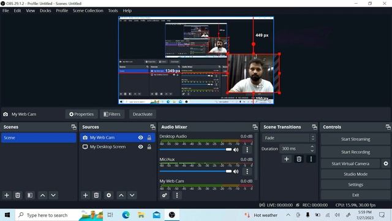Move source down arrow
Screen dimensions: 392x221
[x=132, y=195]
